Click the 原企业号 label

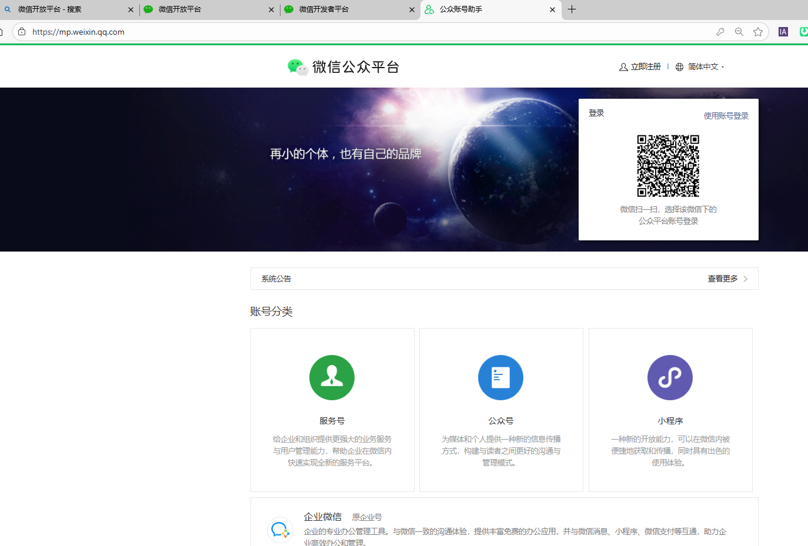[367, 517]
